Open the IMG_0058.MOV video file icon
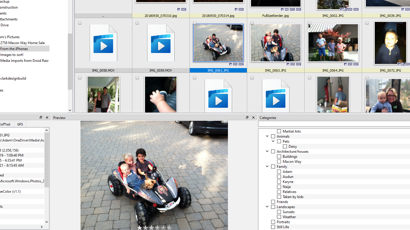Screen dimensions: 410x230 click(103, 43)
